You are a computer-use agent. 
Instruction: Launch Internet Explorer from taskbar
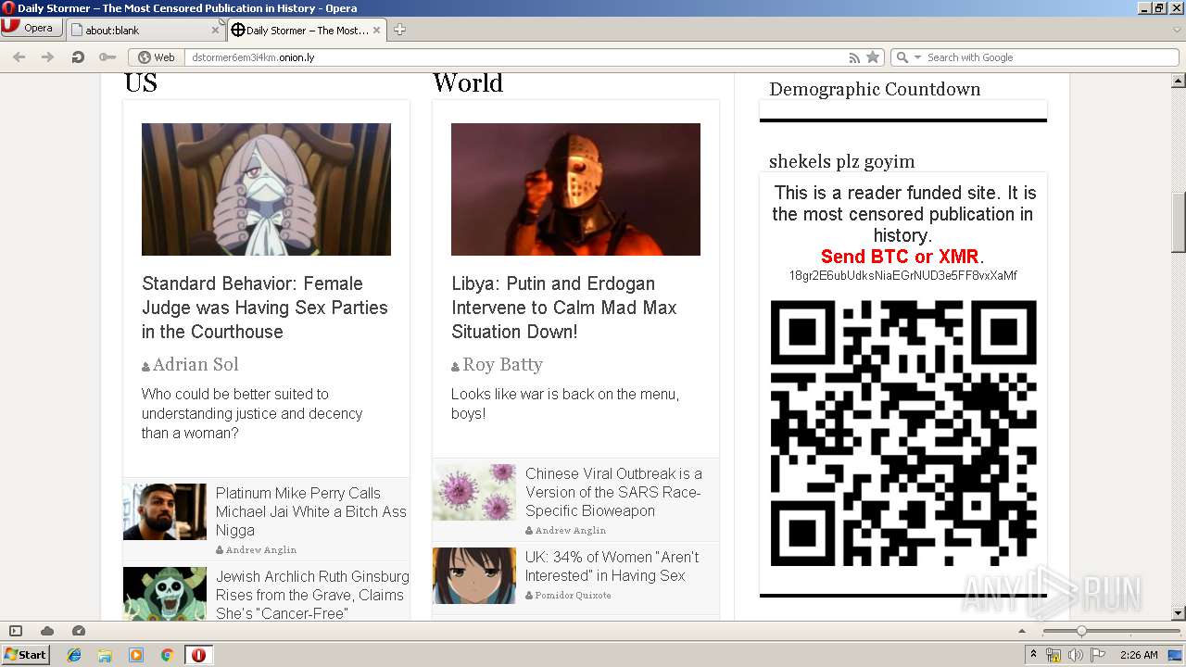point(74,655)
